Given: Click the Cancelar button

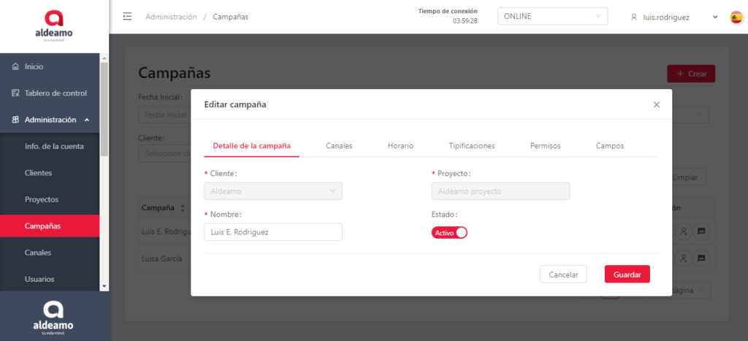Looking at the screenshot, I should click(563, 275).
